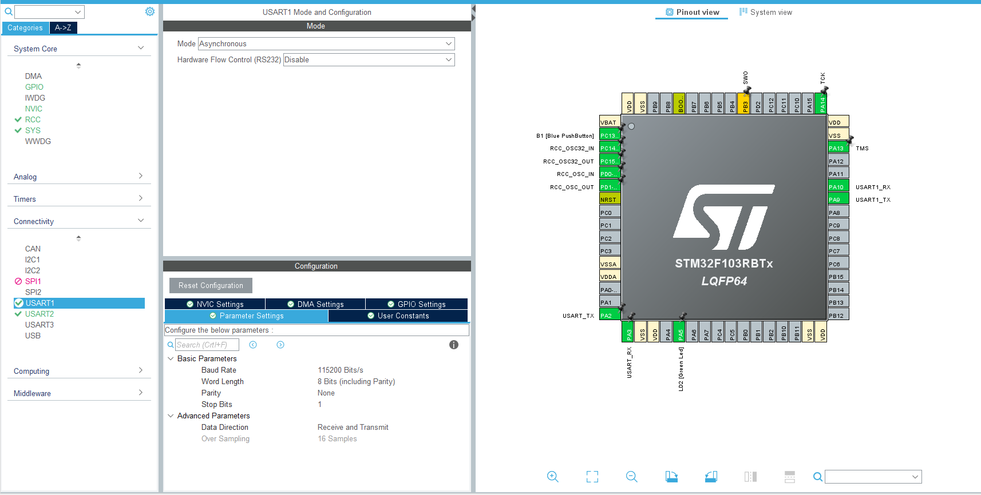Click the PA10 USART1_RX pin
981x495 pixels.
coord(838,187)
